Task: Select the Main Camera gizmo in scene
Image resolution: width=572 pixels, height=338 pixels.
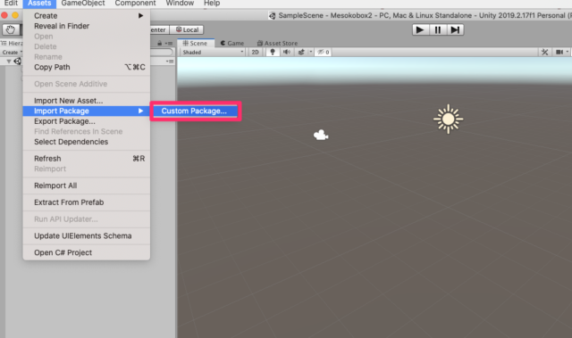Action: (x=321, y=135)
